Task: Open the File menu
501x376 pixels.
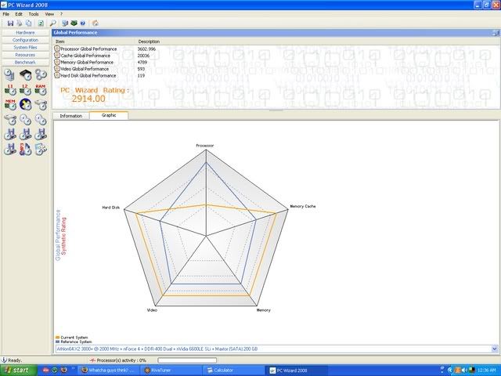Action: tap(5, 14)
